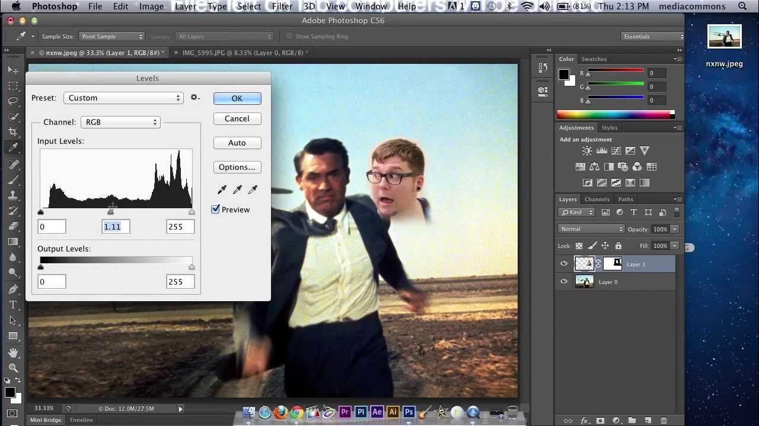The image size is (759, 426).
Task: Toggle the Preview checkbox in Levels
Action: [x=216, y=209]
